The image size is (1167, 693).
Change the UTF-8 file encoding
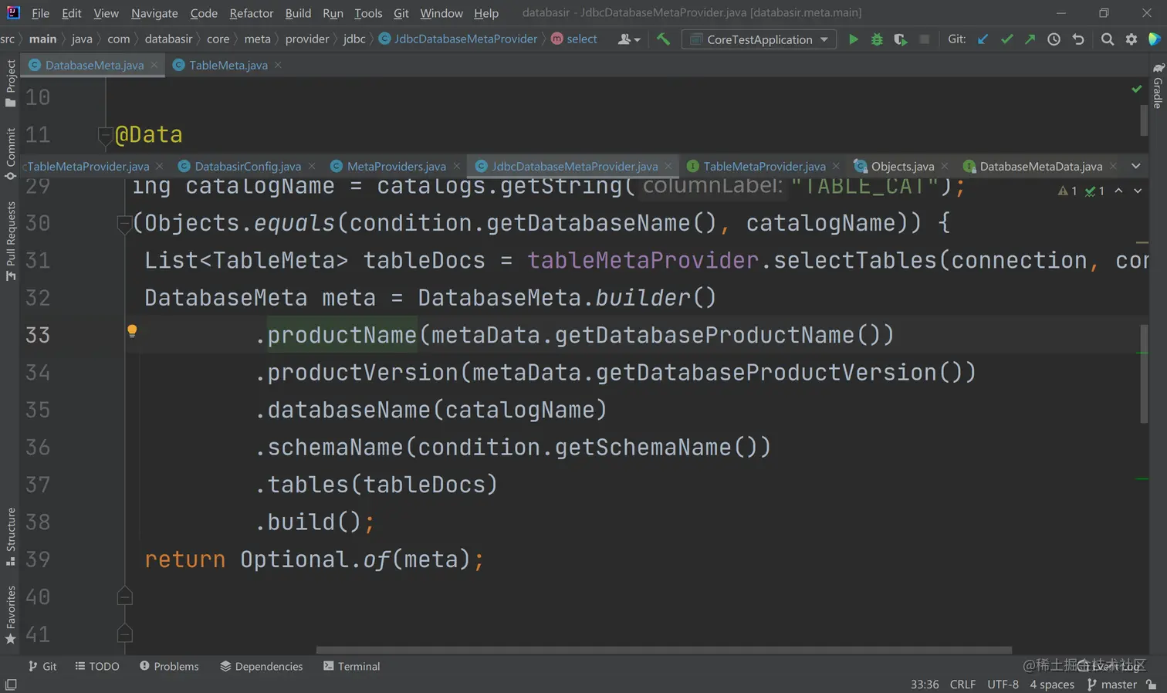pyautogui.click(x=1003, y=685)
